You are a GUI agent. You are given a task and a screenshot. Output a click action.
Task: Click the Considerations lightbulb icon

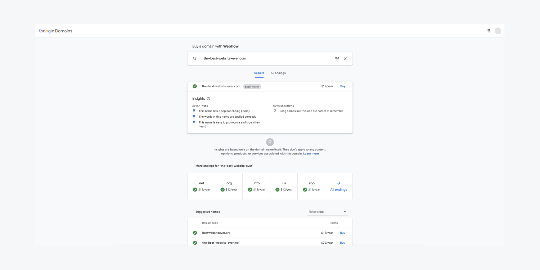point(275,111)
